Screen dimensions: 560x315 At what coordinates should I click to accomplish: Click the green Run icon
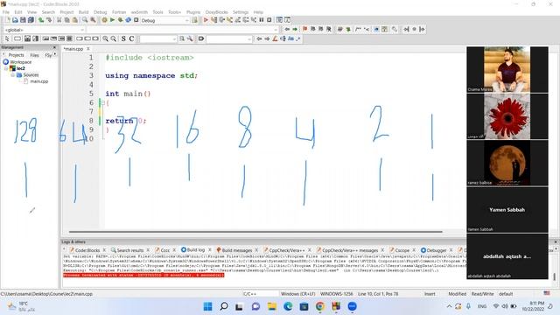[112, 20]
